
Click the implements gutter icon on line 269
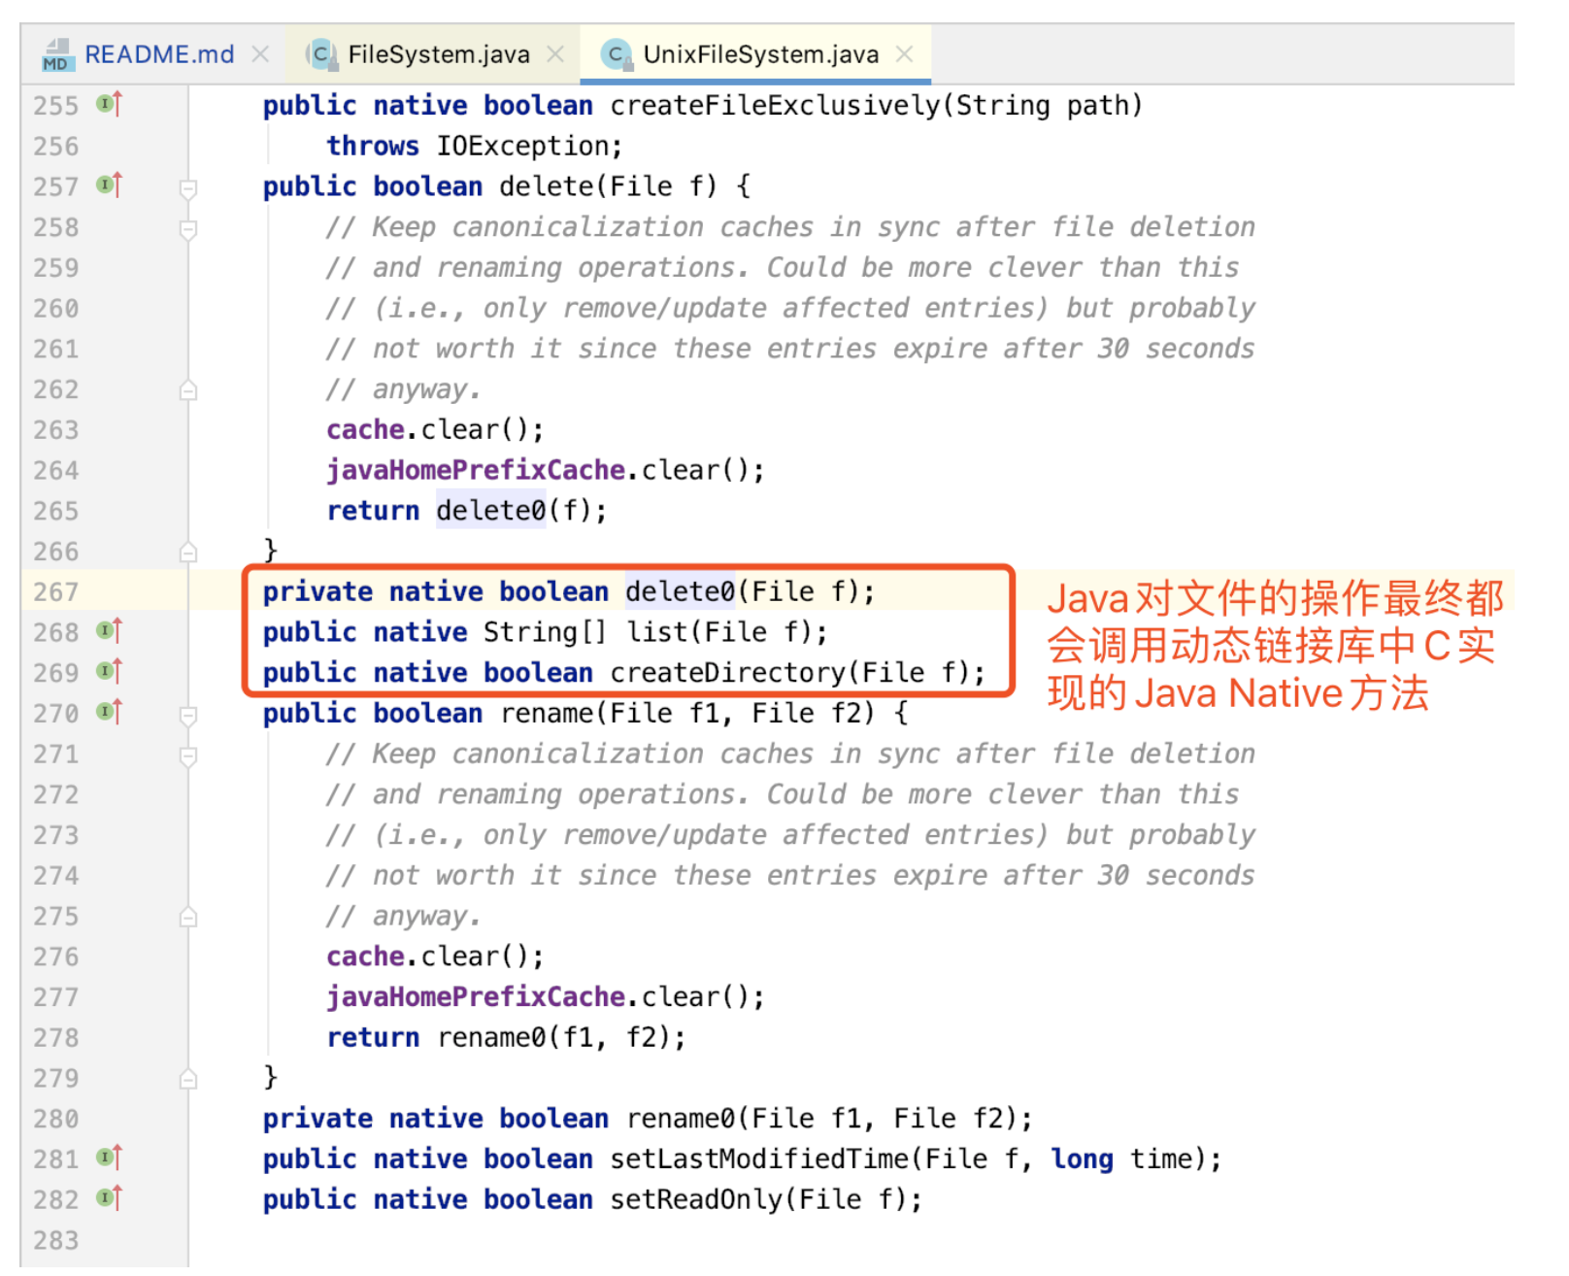[109, 672]
